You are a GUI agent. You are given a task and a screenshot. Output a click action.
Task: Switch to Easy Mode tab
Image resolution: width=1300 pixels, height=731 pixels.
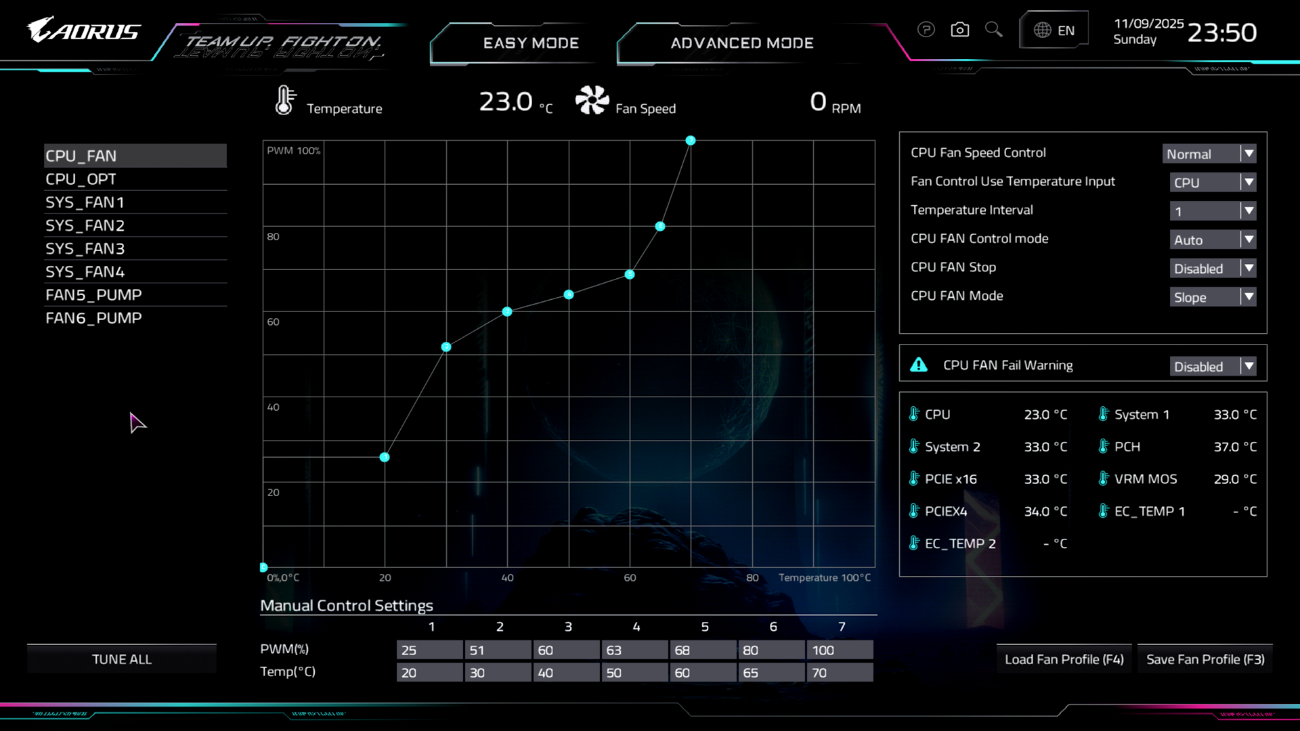(531, 43)
